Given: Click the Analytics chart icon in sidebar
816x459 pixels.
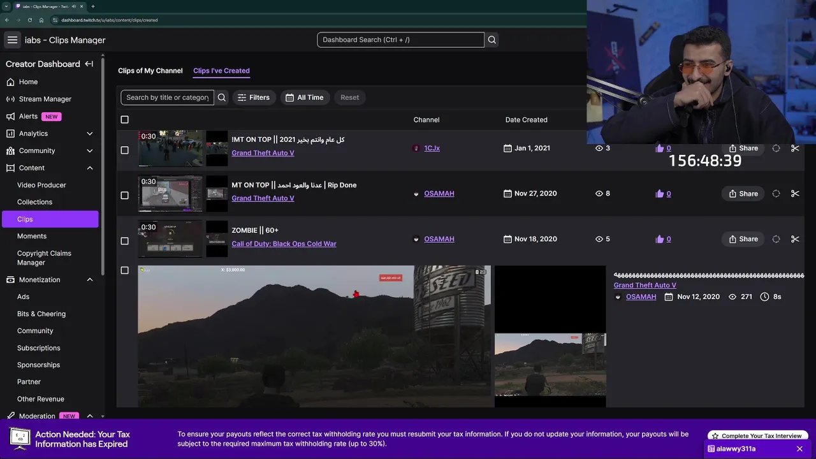Looking at the screenshot, I should tap(10, 133).
